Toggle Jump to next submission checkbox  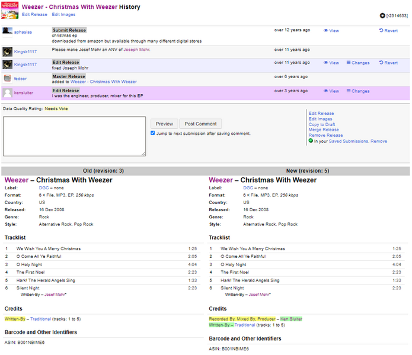tap(153, 134)
